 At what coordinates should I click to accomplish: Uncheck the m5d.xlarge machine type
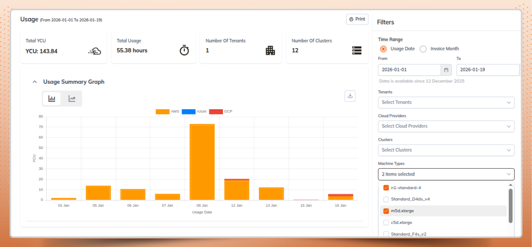pyautogui.click(x=386, y=211)
